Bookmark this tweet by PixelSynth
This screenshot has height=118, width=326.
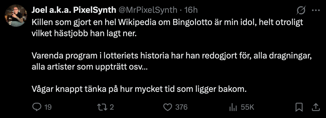pos(299,107)
